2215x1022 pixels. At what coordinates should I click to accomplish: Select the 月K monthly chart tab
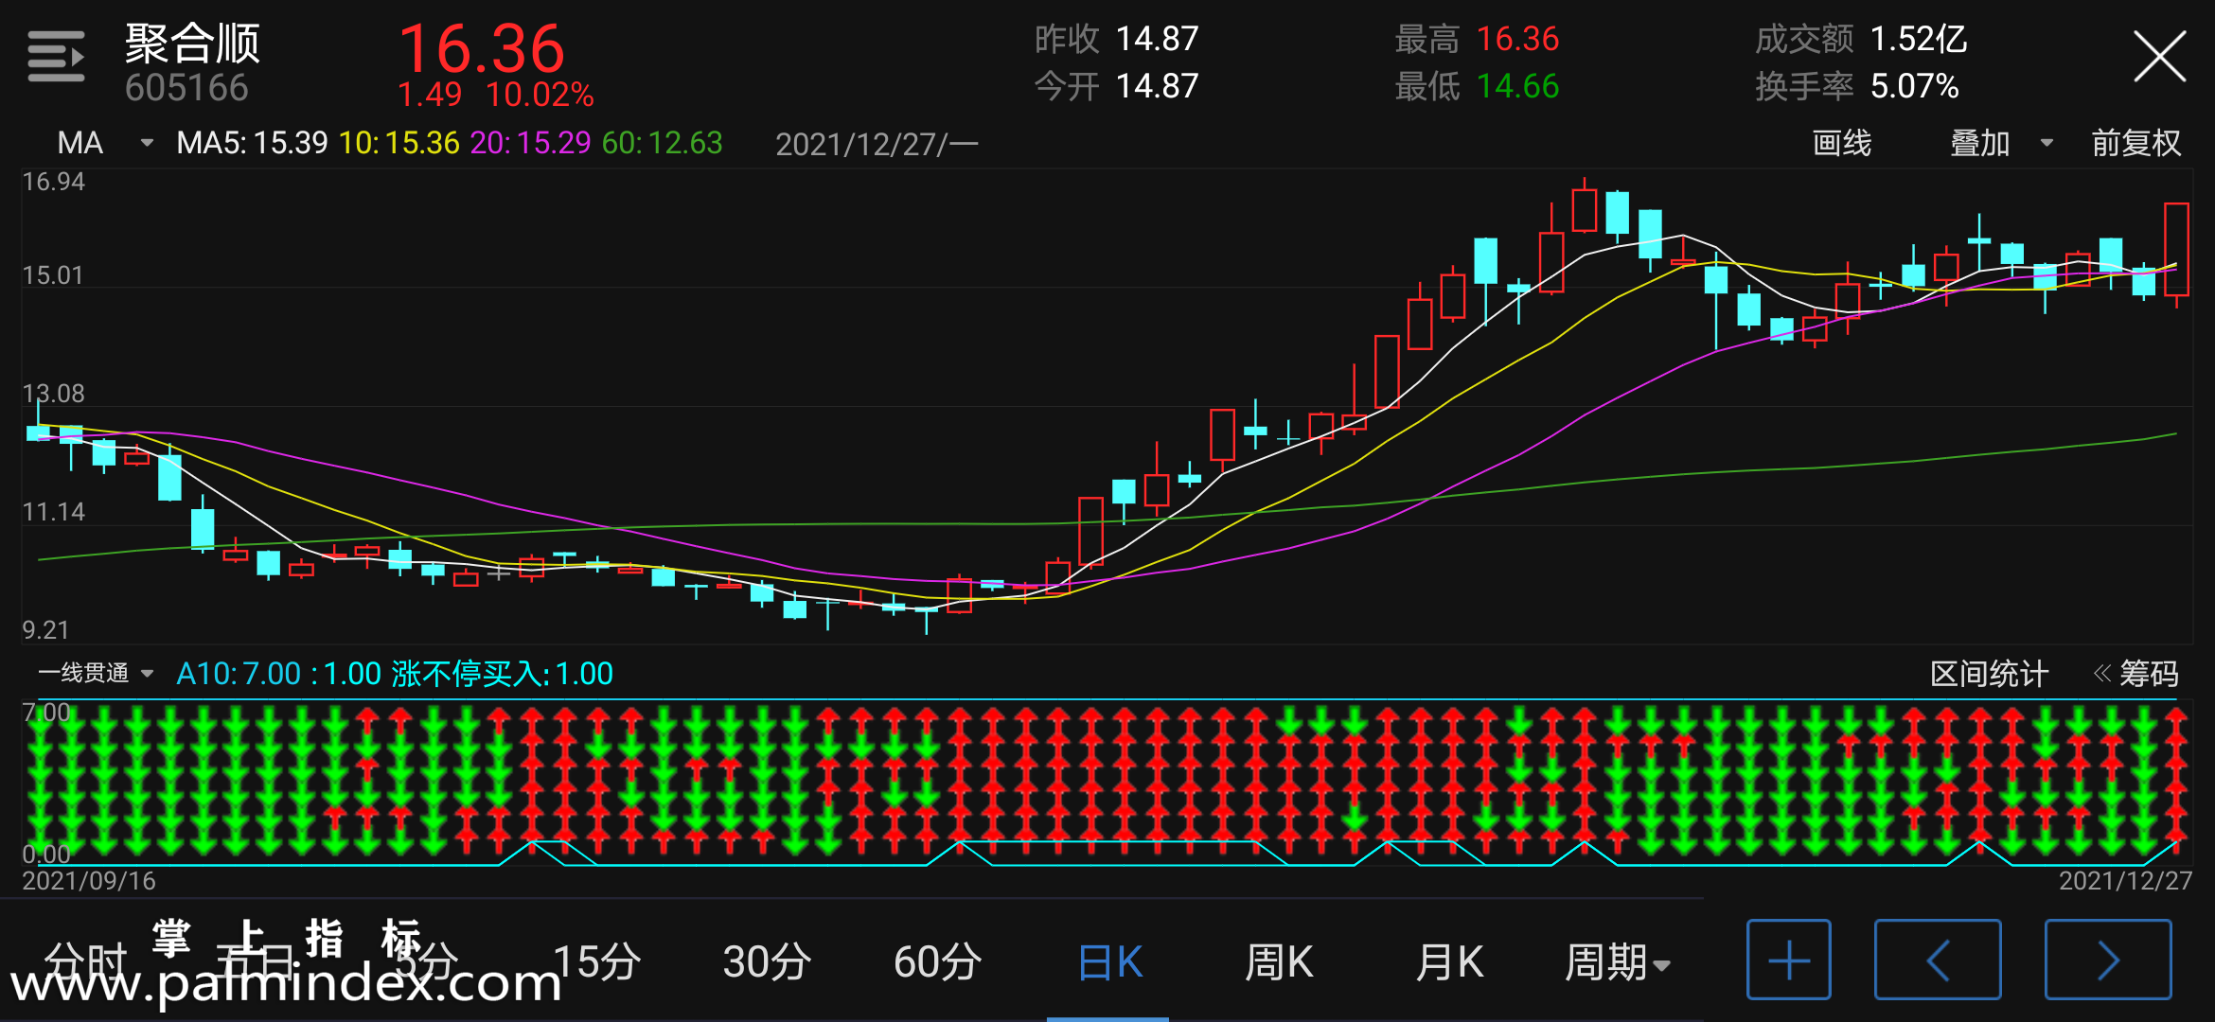click(x=1449, y=962)
